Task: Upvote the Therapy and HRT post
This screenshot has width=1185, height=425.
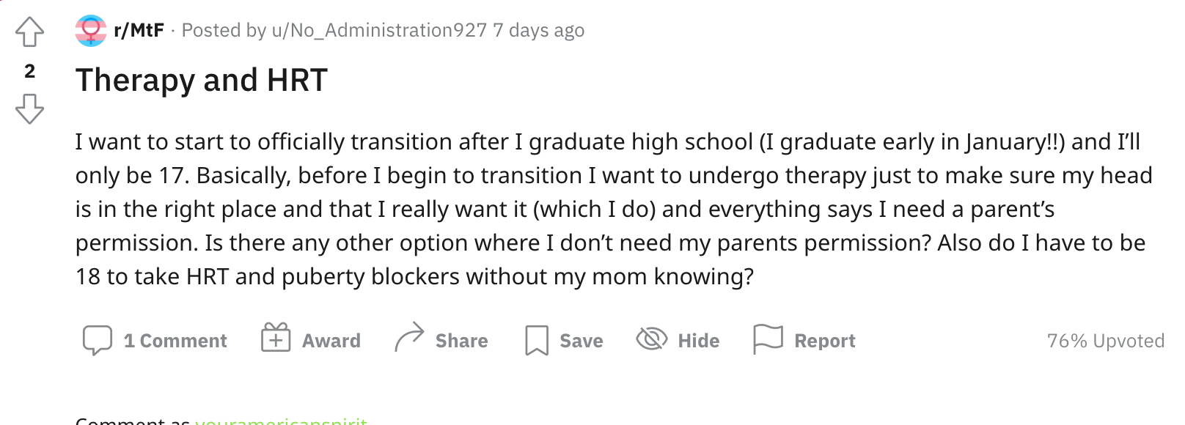Action: [x=30, y=32]
